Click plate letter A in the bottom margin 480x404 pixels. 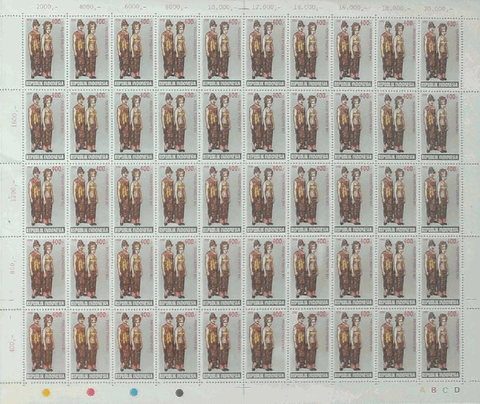(422, 390)
